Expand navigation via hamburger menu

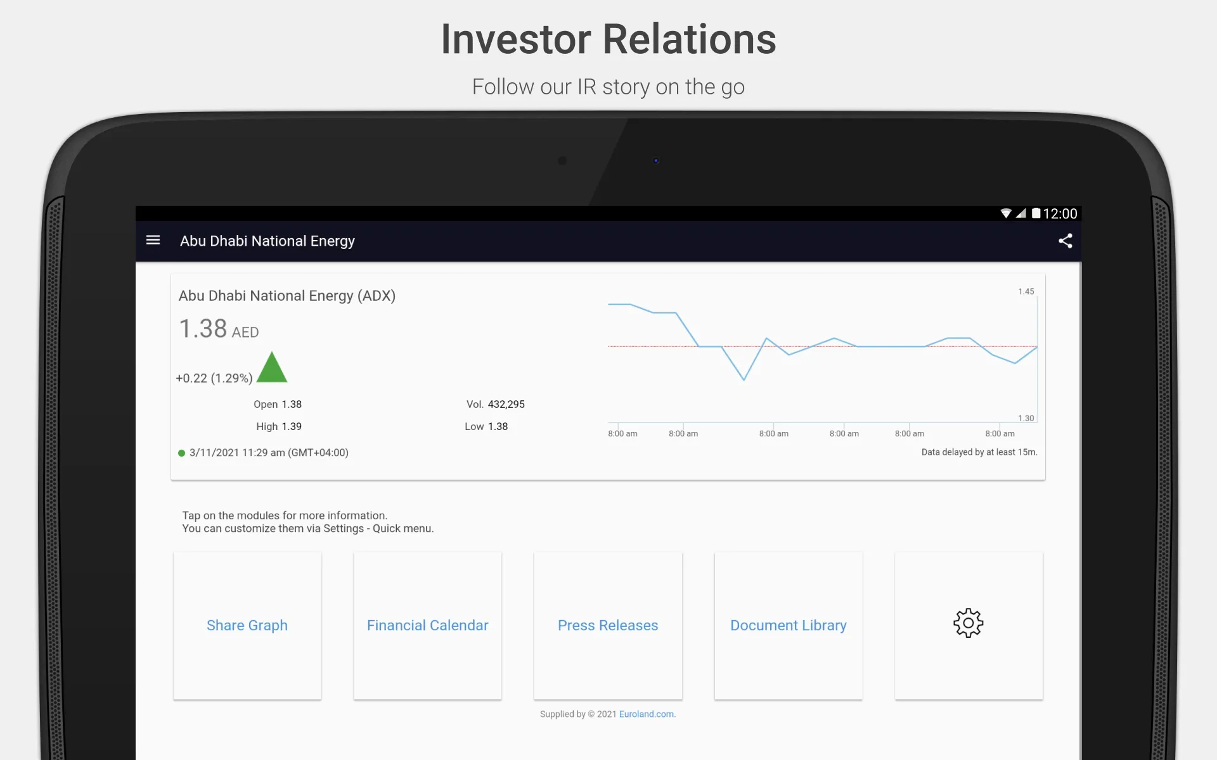[153, 241]
